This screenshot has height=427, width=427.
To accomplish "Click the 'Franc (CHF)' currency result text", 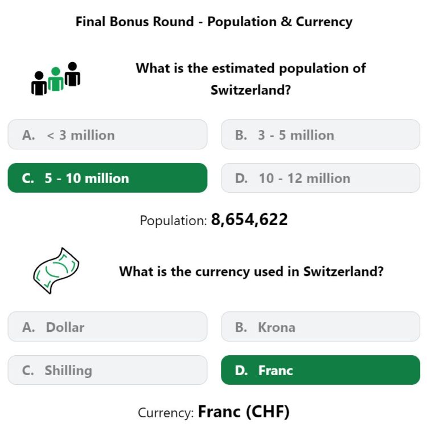I will tap(244, 412).
